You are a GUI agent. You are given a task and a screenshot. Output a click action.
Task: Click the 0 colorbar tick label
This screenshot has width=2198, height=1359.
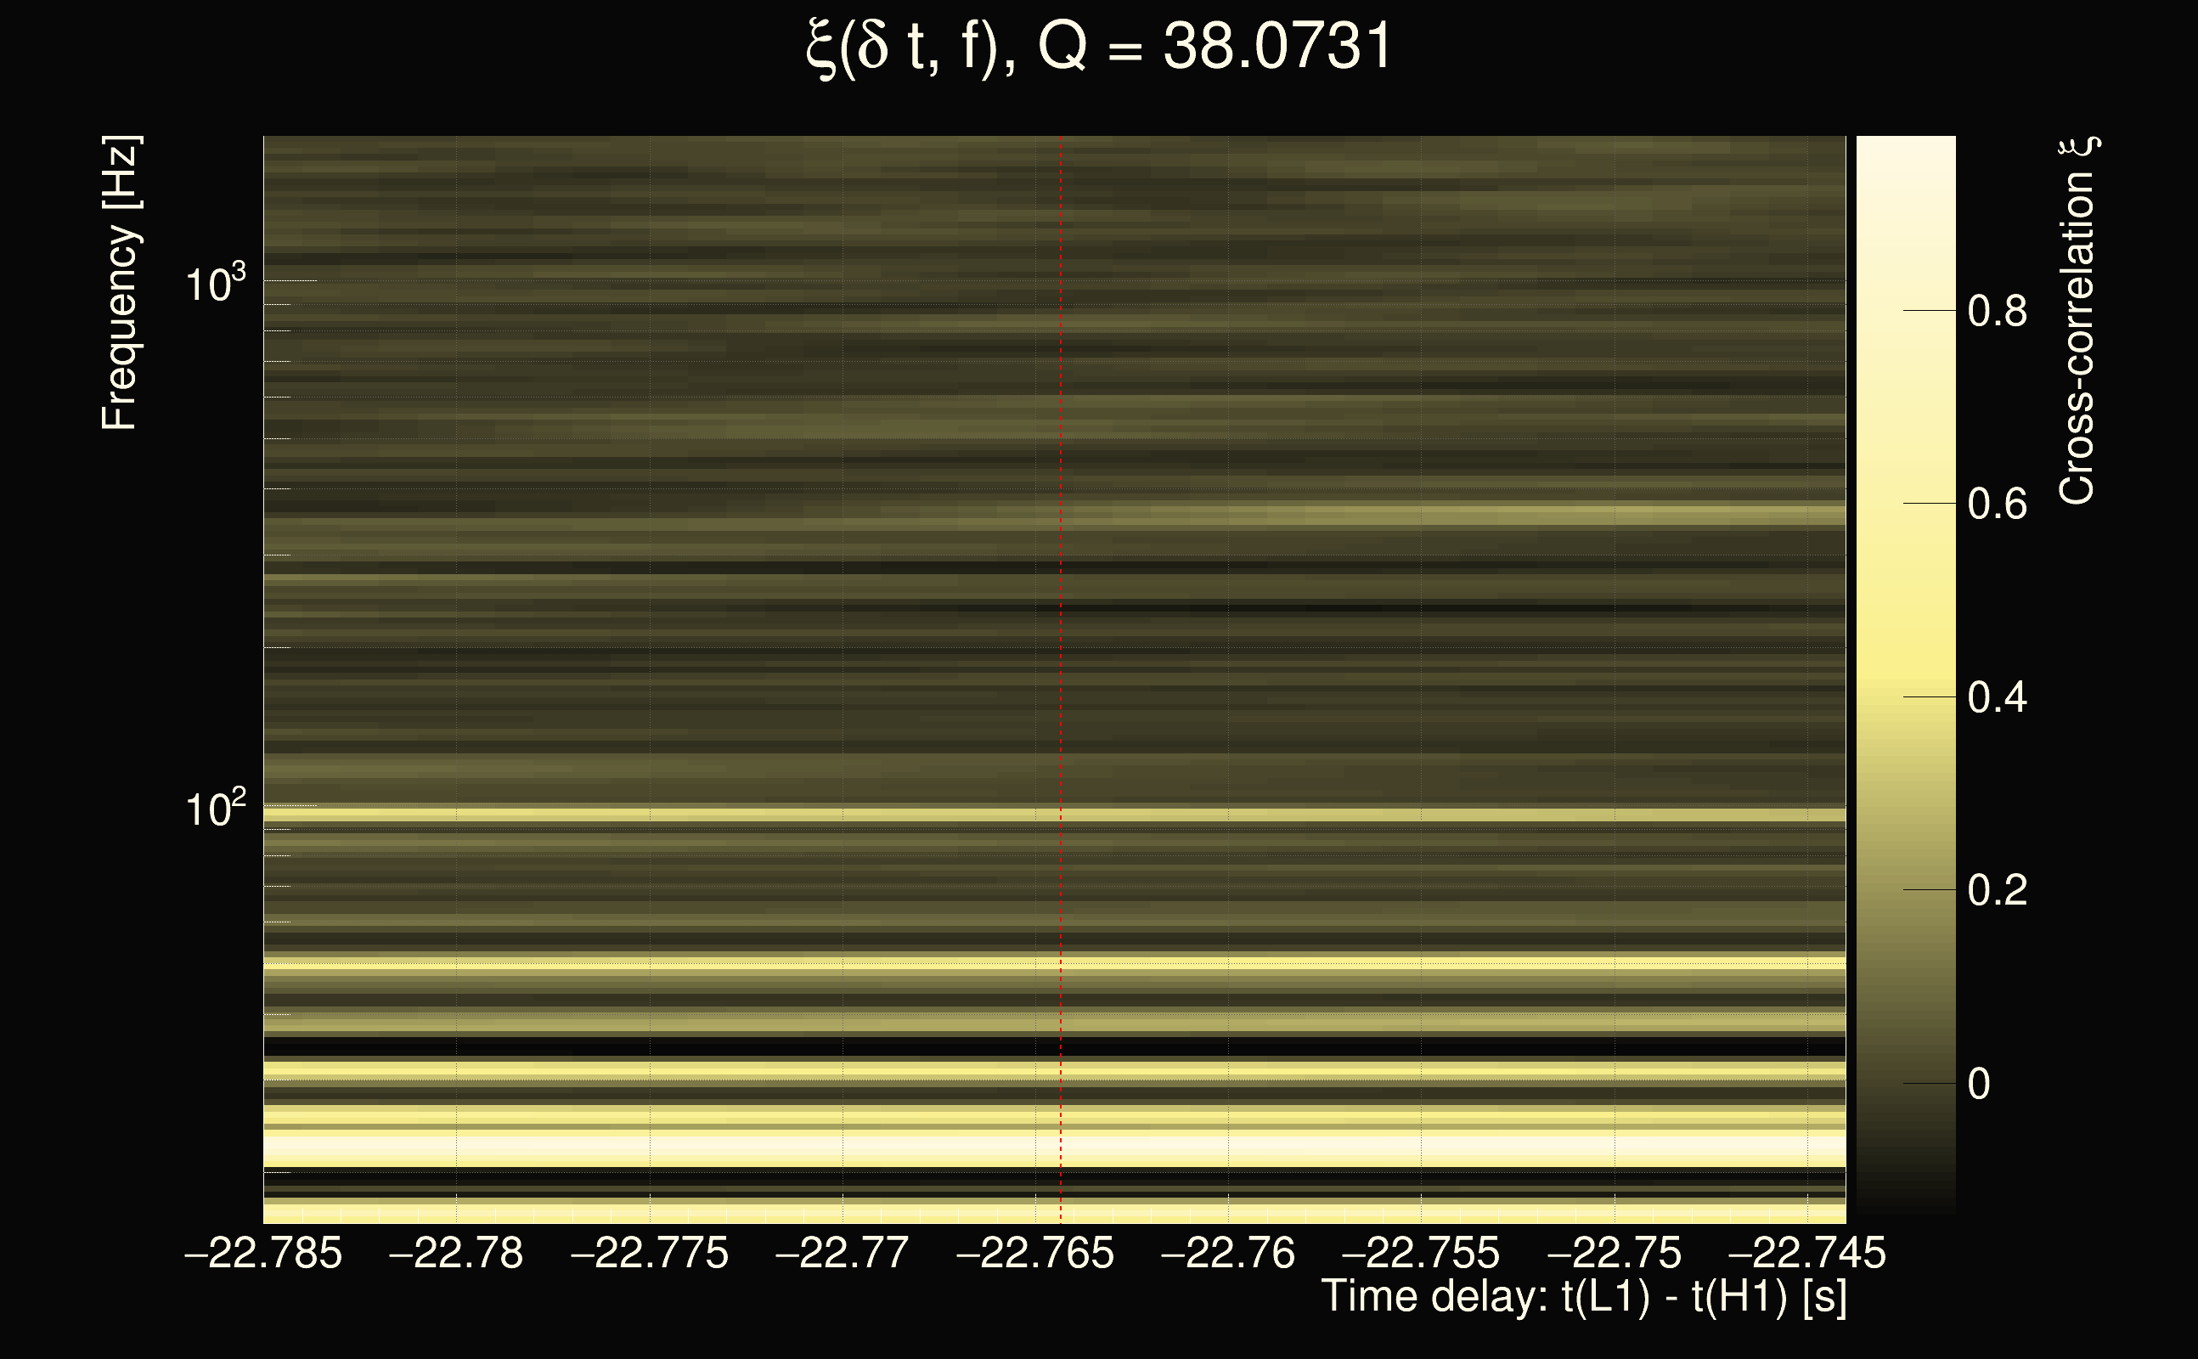tap(1979, 1084)
